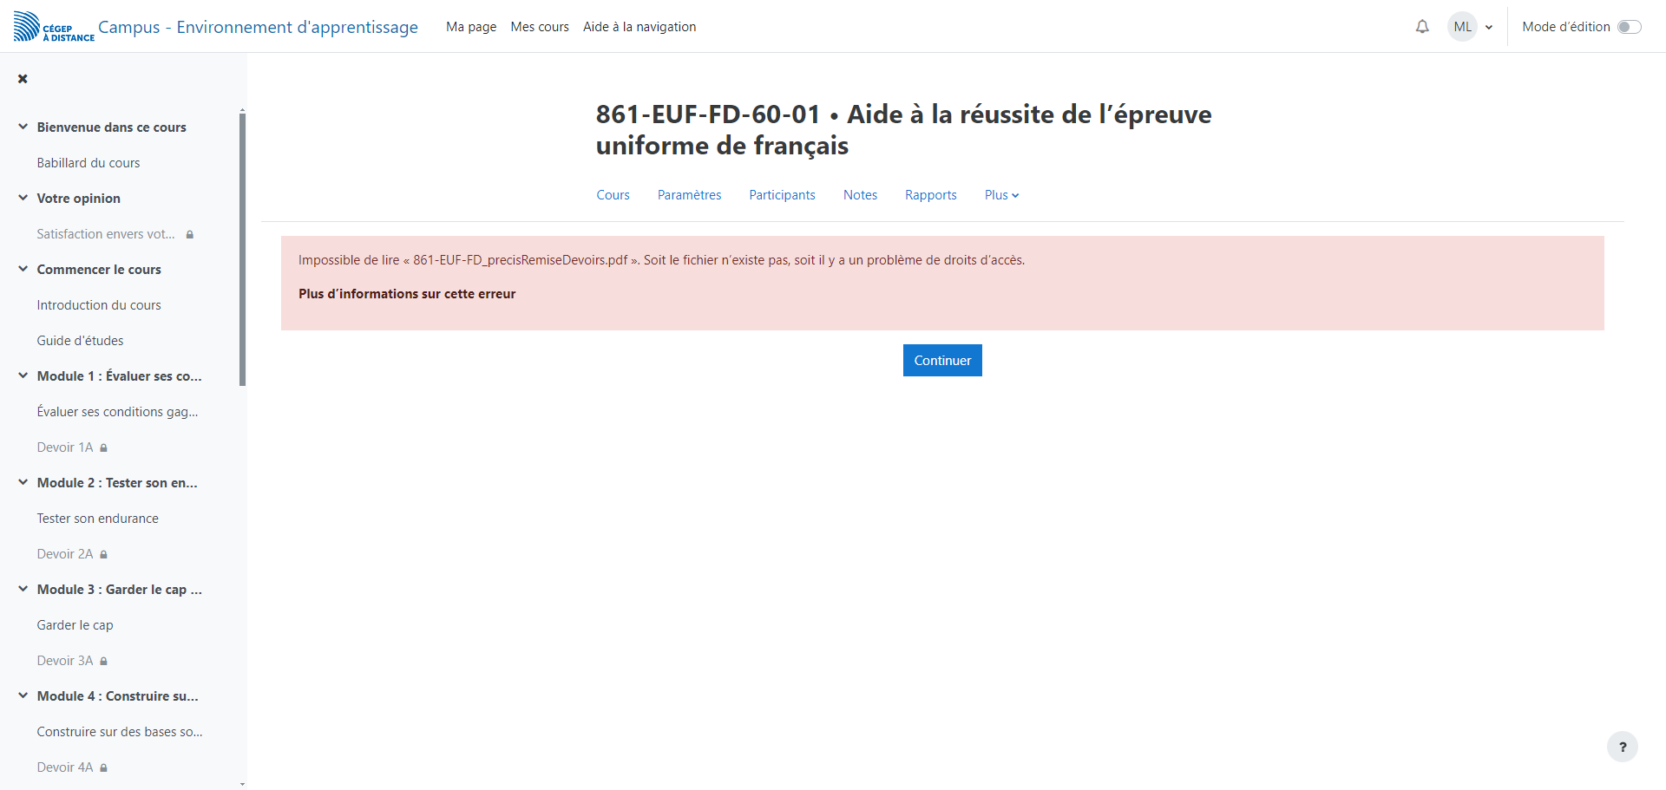Click the course index scrollbar

242,251
